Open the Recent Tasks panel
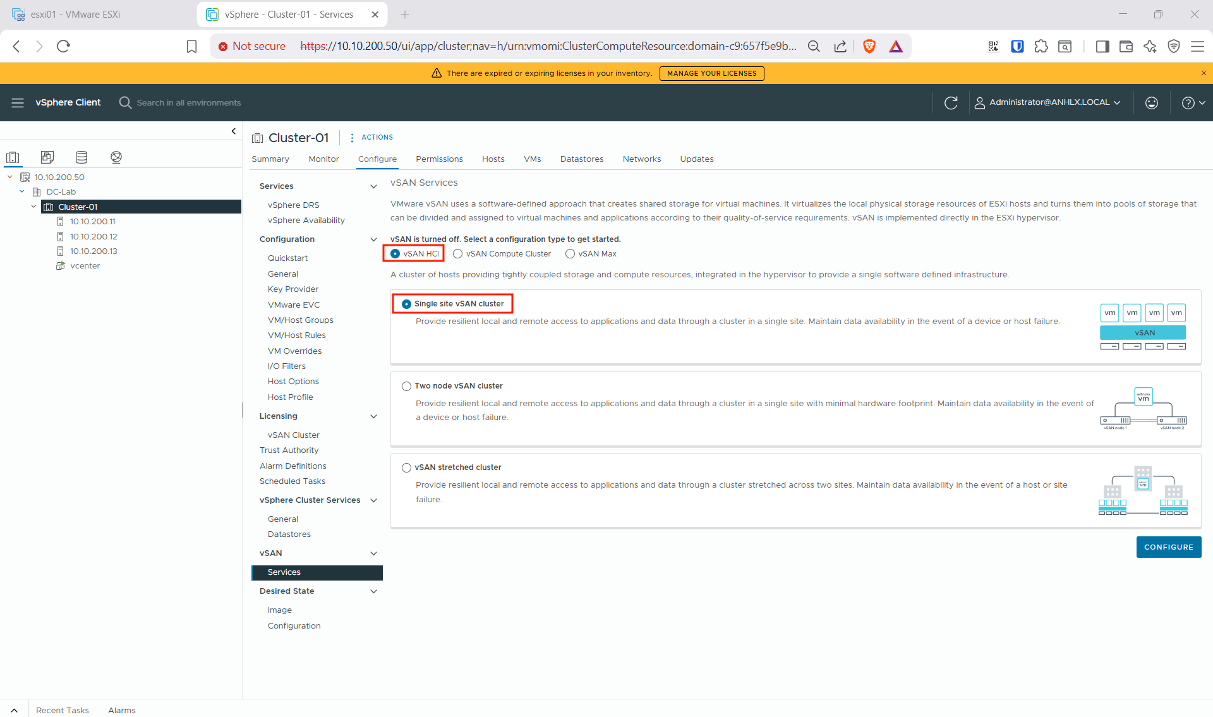The height and width of the screenshot is (717, 1213). pos(62,710)
